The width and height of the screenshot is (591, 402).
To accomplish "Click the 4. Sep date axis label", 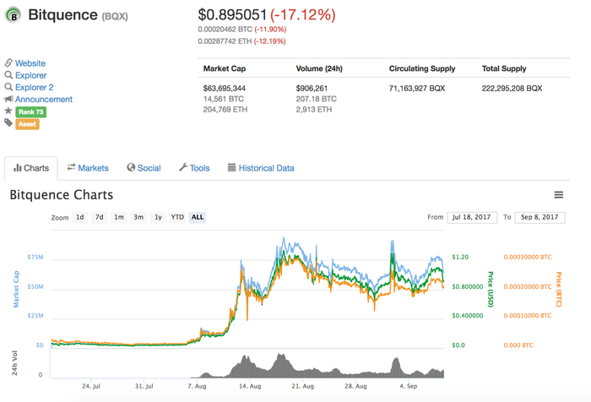I will pyautogui.click(x=409, y=386).
